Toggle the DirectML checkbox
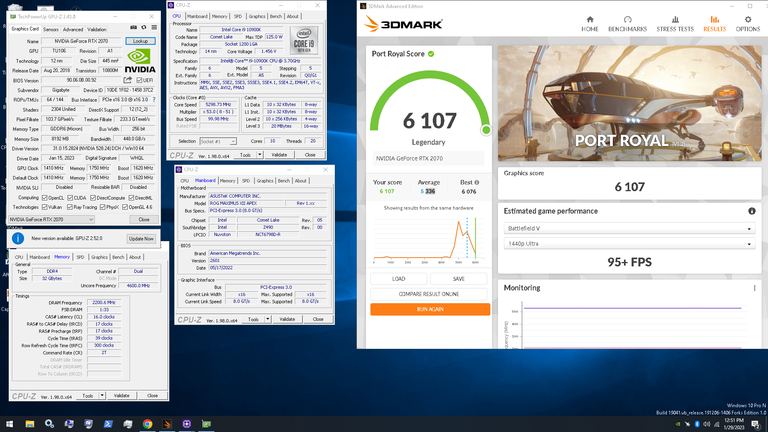Image resolution: width=768 pixels, height=432 pixels. pyautogui.click(x=131, y=198)
